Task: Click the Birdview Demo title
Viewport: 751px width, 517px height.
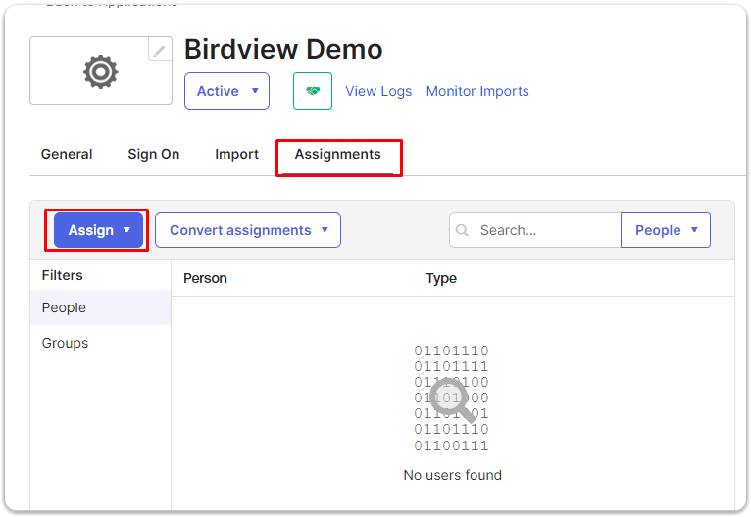Action: (283, 49)
